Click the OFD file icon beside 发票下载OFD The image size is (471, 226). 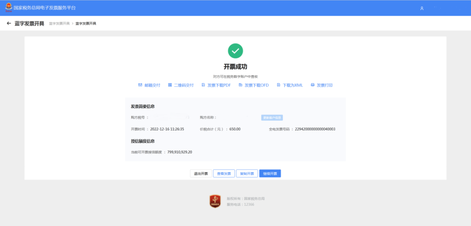[240, 85]
